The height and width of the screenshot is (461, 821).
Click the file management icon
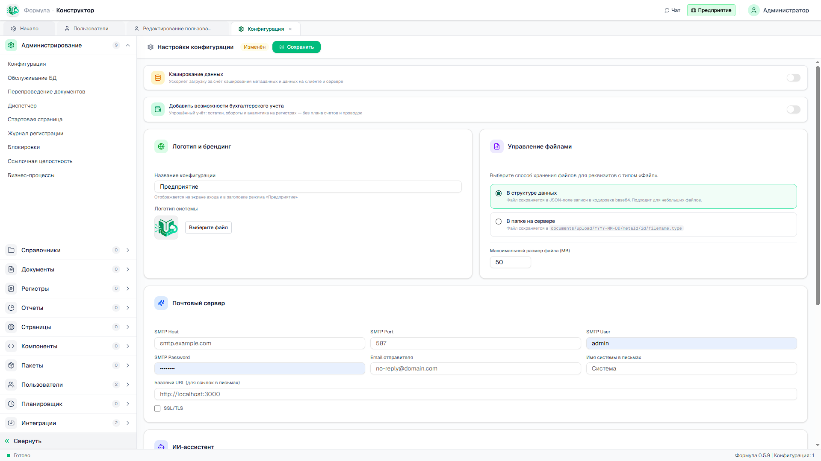coord(497,146)
